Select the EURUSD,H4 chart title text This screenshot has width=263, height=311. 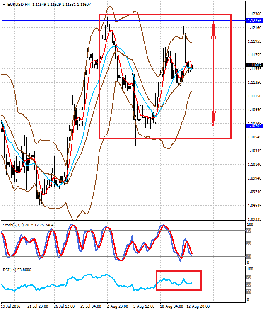(19, 5)
